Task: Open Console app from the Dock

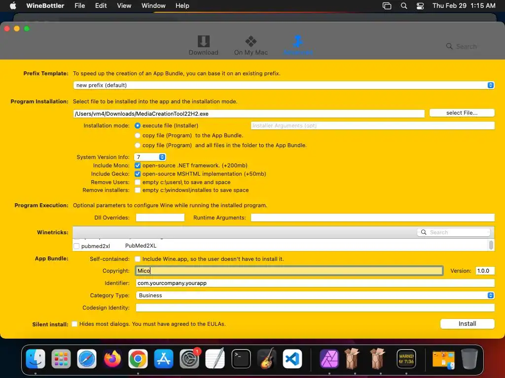Action: [406, 359]
